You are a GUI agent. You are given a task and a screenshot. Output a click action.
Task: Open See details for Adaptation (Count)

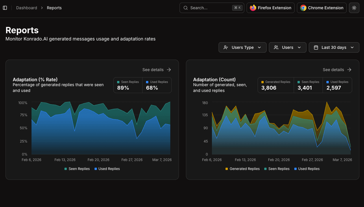(337, 70)
